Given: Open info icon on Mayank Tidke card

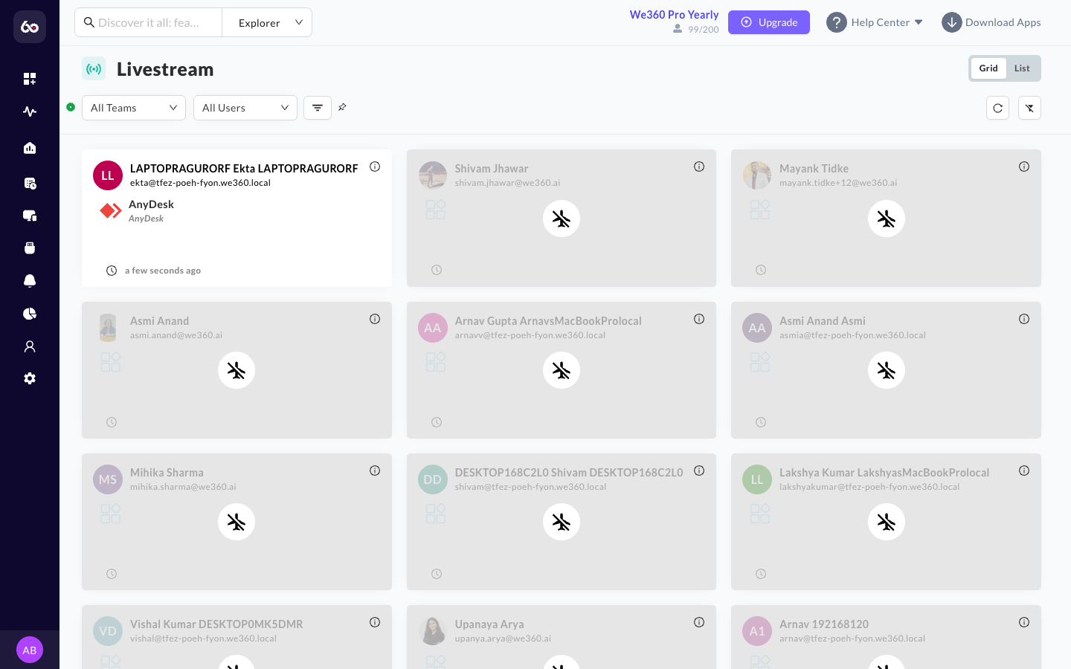Looking at the screenshot, I should tap(1024, 167).
